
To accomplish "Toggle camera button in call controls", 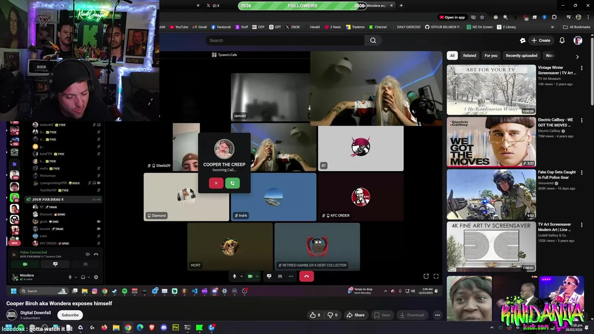I will pos(250,276).
